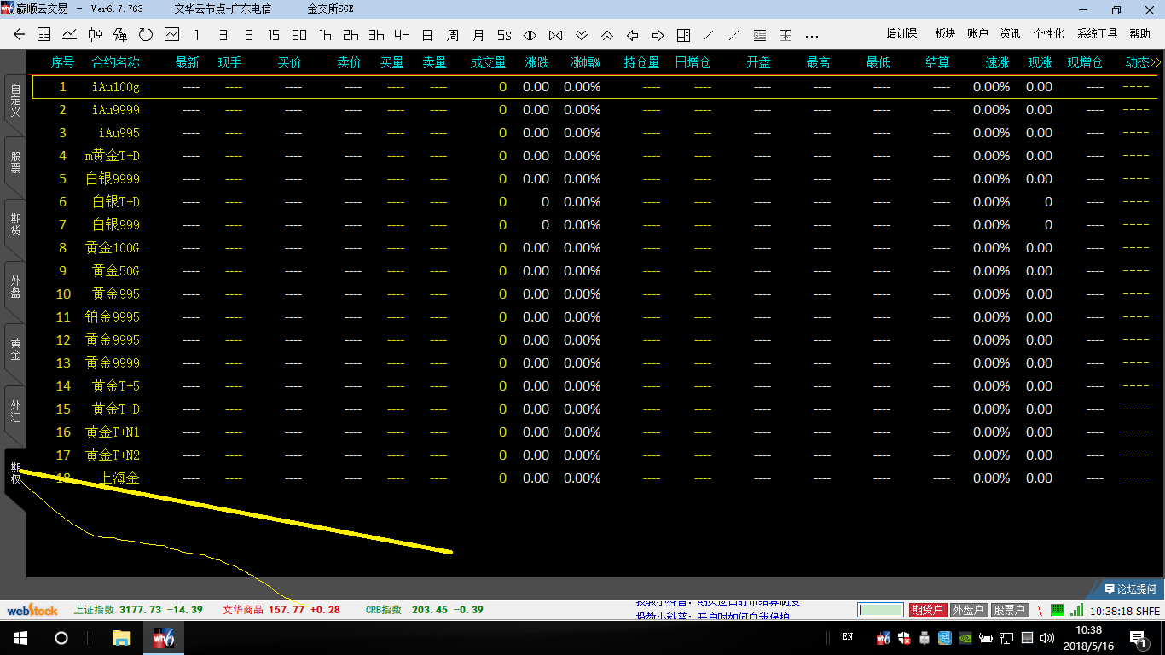Switch to the 外汇 side tab
Image resolution: width=1165 pixels, height=655 pixels.
(x=15, y=411)
